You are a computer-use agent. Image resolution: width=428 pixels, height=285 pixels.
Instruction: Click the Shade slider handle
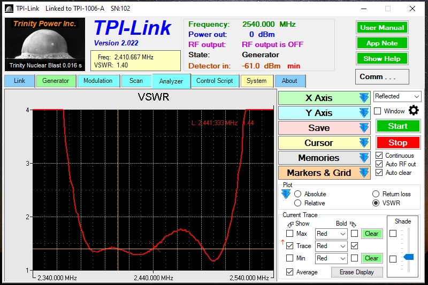pos(409,257)
